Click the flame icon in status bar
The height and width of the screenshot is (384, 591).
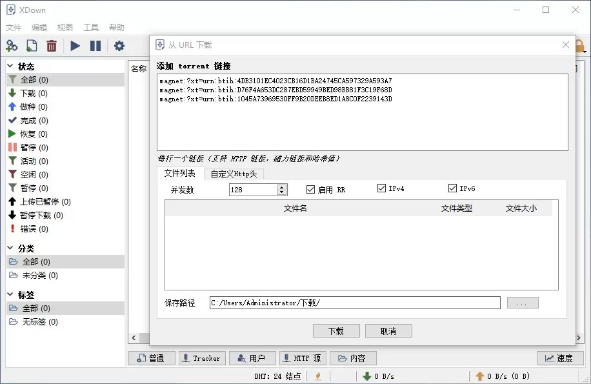(318, 376)
